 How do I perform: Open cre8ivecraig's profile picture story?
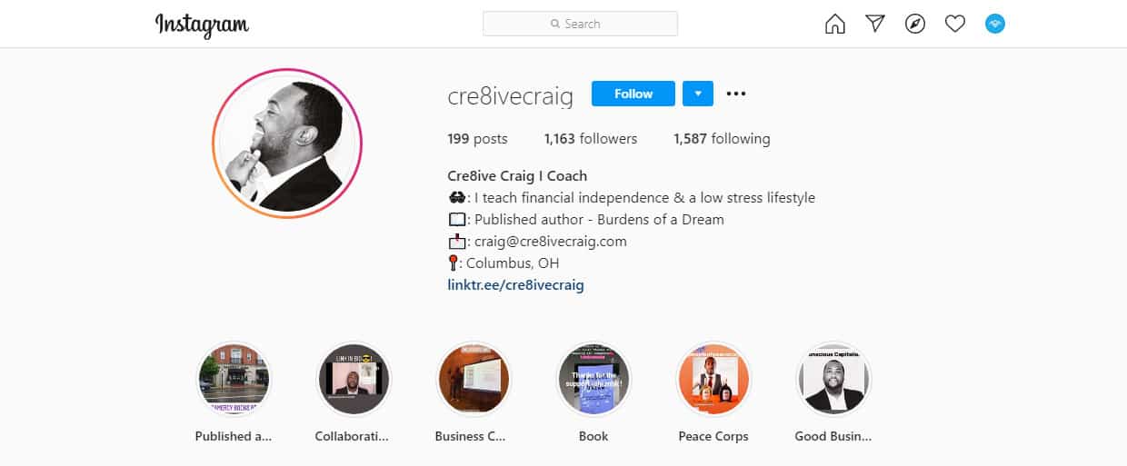click(x=287, y=144)
